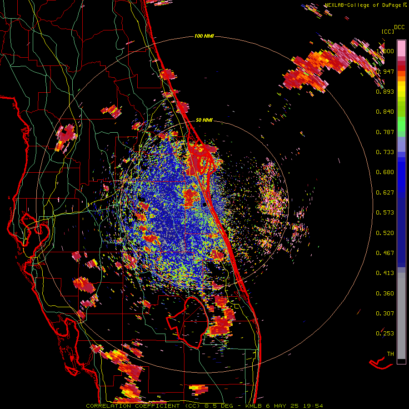Click the DCC label above the color scale
This screenshot has width=409, height=409.
click(x=399, y=27)
